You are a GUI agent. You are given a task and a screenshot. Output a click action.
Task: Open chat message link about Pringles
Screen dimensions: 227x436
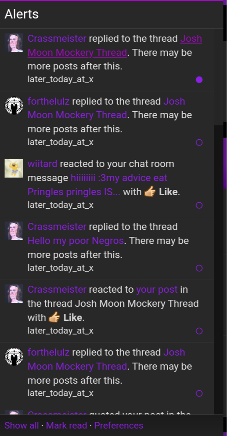97,185
